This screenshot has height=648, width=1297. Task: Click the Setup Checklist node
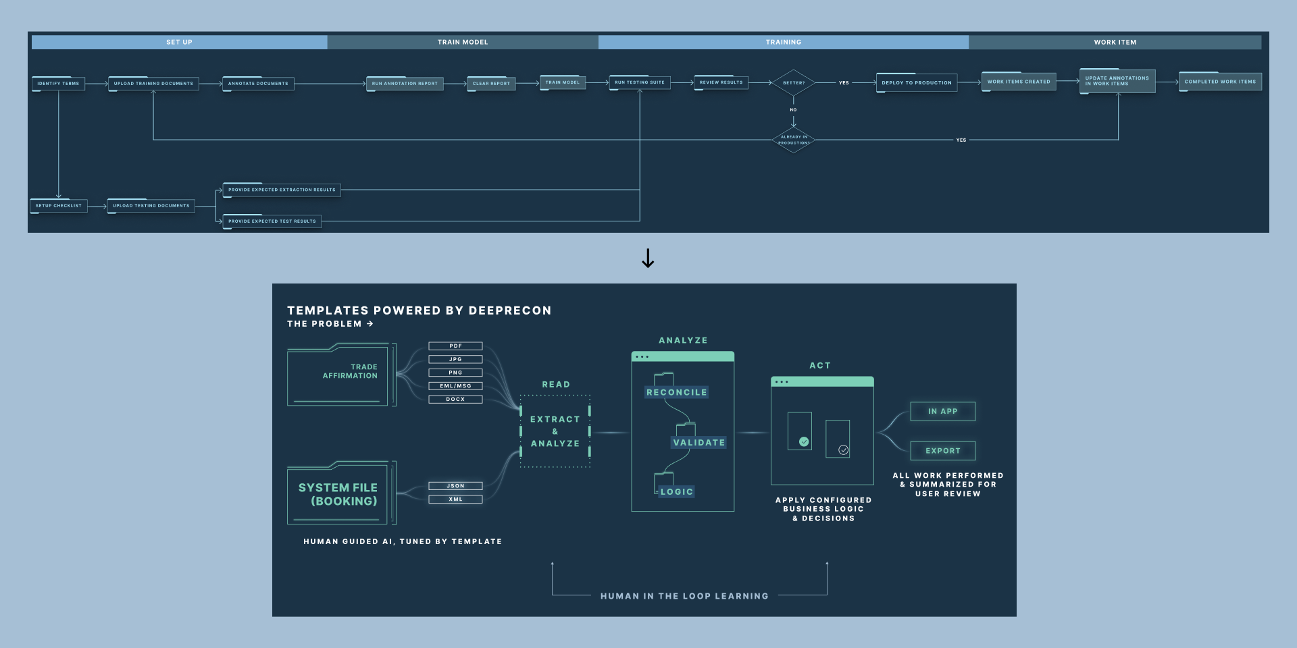coord(59,206)
